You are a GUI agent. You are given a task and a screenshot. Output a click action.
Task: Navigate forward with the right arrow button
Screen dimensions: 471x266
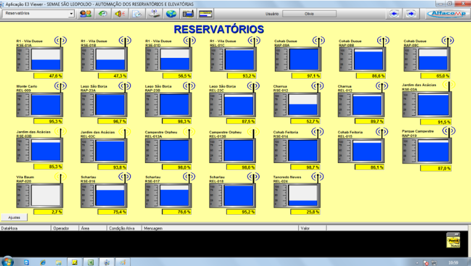pyautogui.click(x=411, y=13)
